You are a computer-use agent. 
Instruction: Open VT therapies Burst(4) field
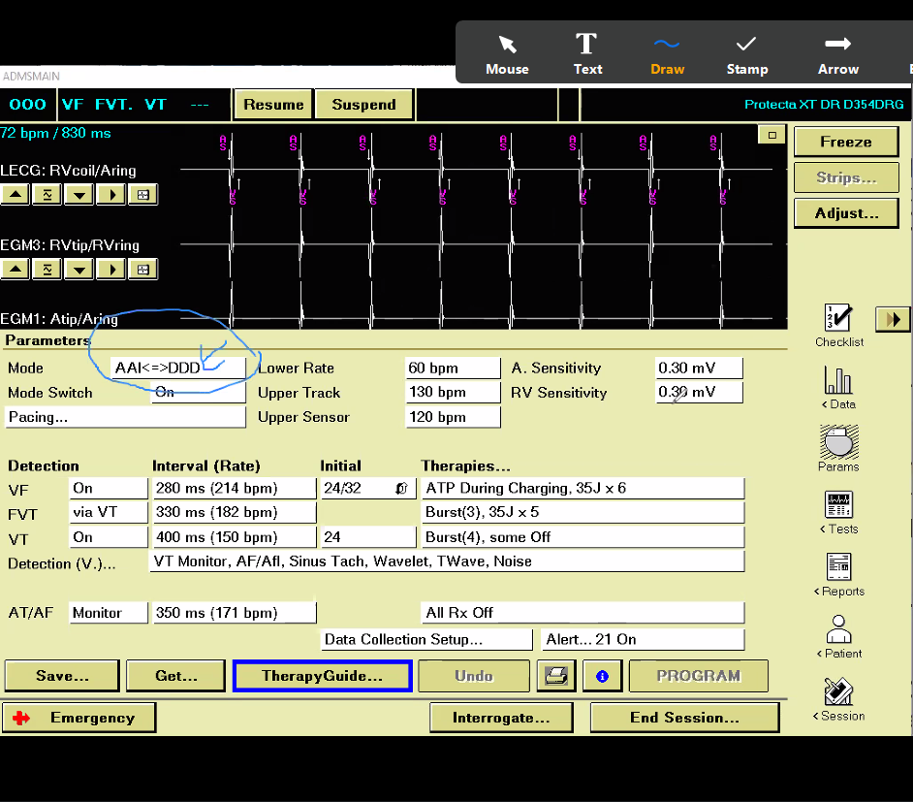582,537
